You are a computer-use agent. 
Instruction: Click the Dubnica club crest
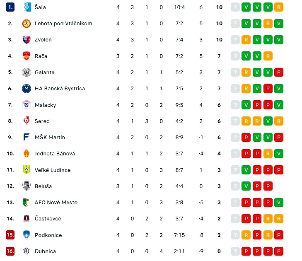pyautogui.click(x=27, y=251)
